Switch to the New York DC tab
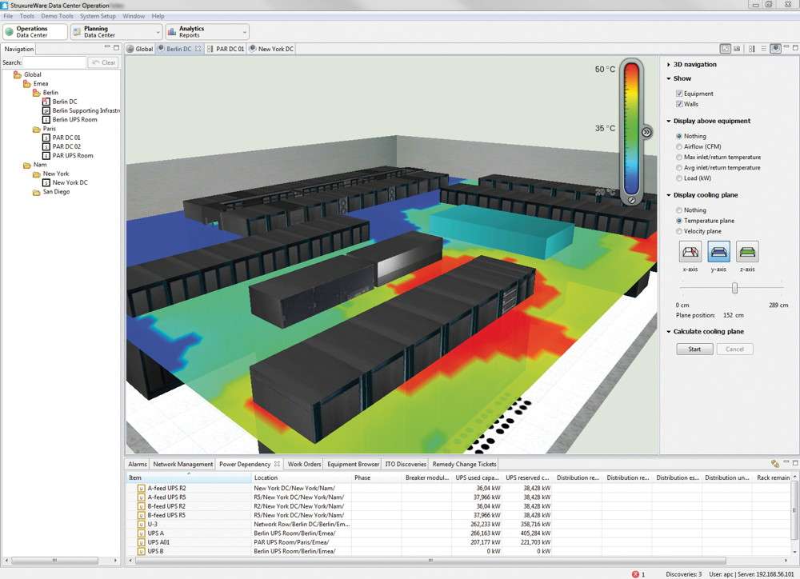Screen dimensions: 800x579 coord(271,49)
